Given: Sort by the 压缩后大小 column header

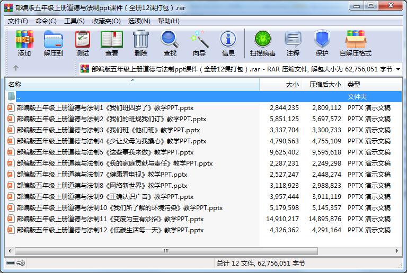Looking at the screenshot, I should [x=323, y=85].
